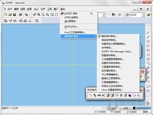
Task: Click the work plane cube icon beside UVW
Action: 127,15
